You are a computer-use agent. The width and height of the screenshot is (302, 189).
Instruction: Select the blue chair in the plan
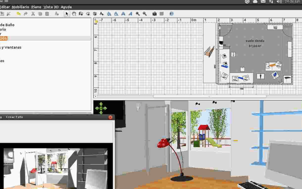(x=275, y=75)
